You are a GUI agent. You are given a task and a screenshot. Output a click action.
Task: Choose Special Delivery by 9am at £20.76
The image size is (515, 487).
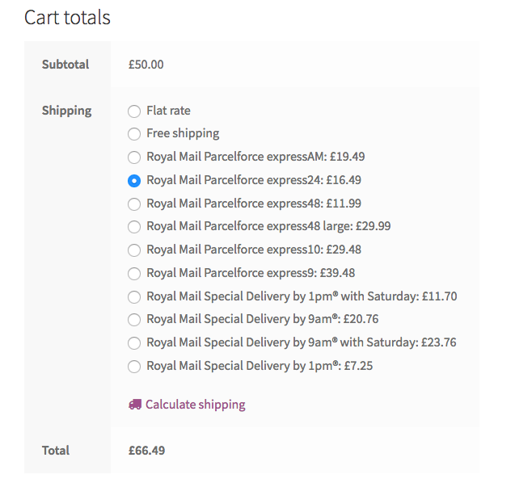[x=134, y=320]
